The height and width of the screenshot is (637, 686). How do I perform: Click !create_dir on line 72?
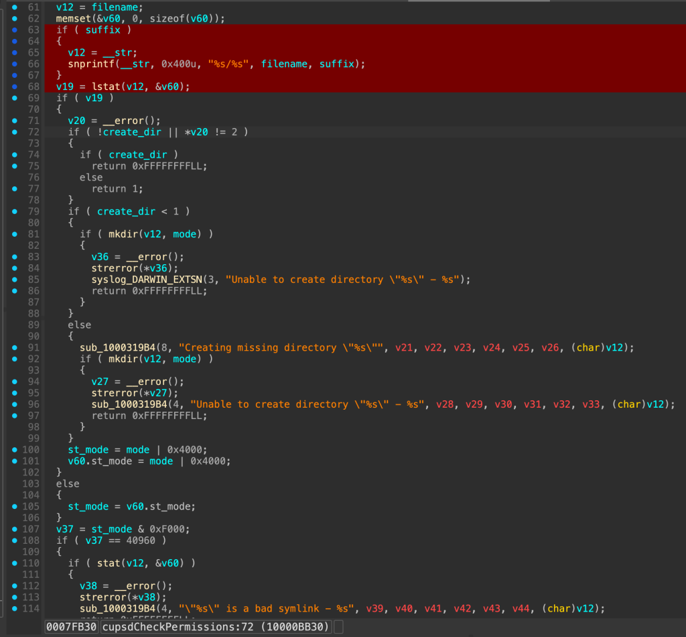(129, 132)
